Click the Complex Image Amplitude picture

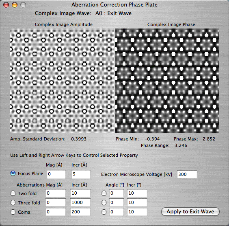[62, 81]
